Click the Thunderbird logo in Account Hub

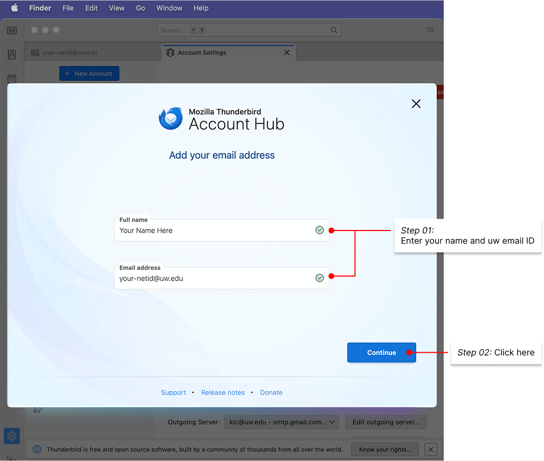(x=170, y=118)
